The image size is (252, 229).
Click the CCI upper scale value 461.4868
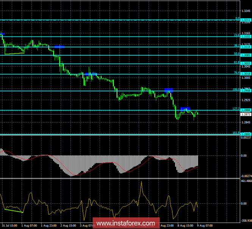(x=246, y=181)
